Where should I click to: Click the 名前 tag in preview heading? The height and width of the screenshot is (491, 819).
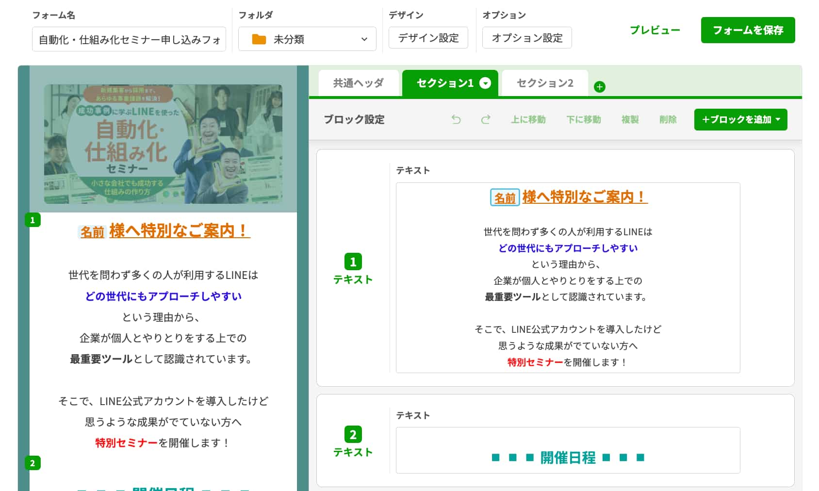click(x=92, y=232)
